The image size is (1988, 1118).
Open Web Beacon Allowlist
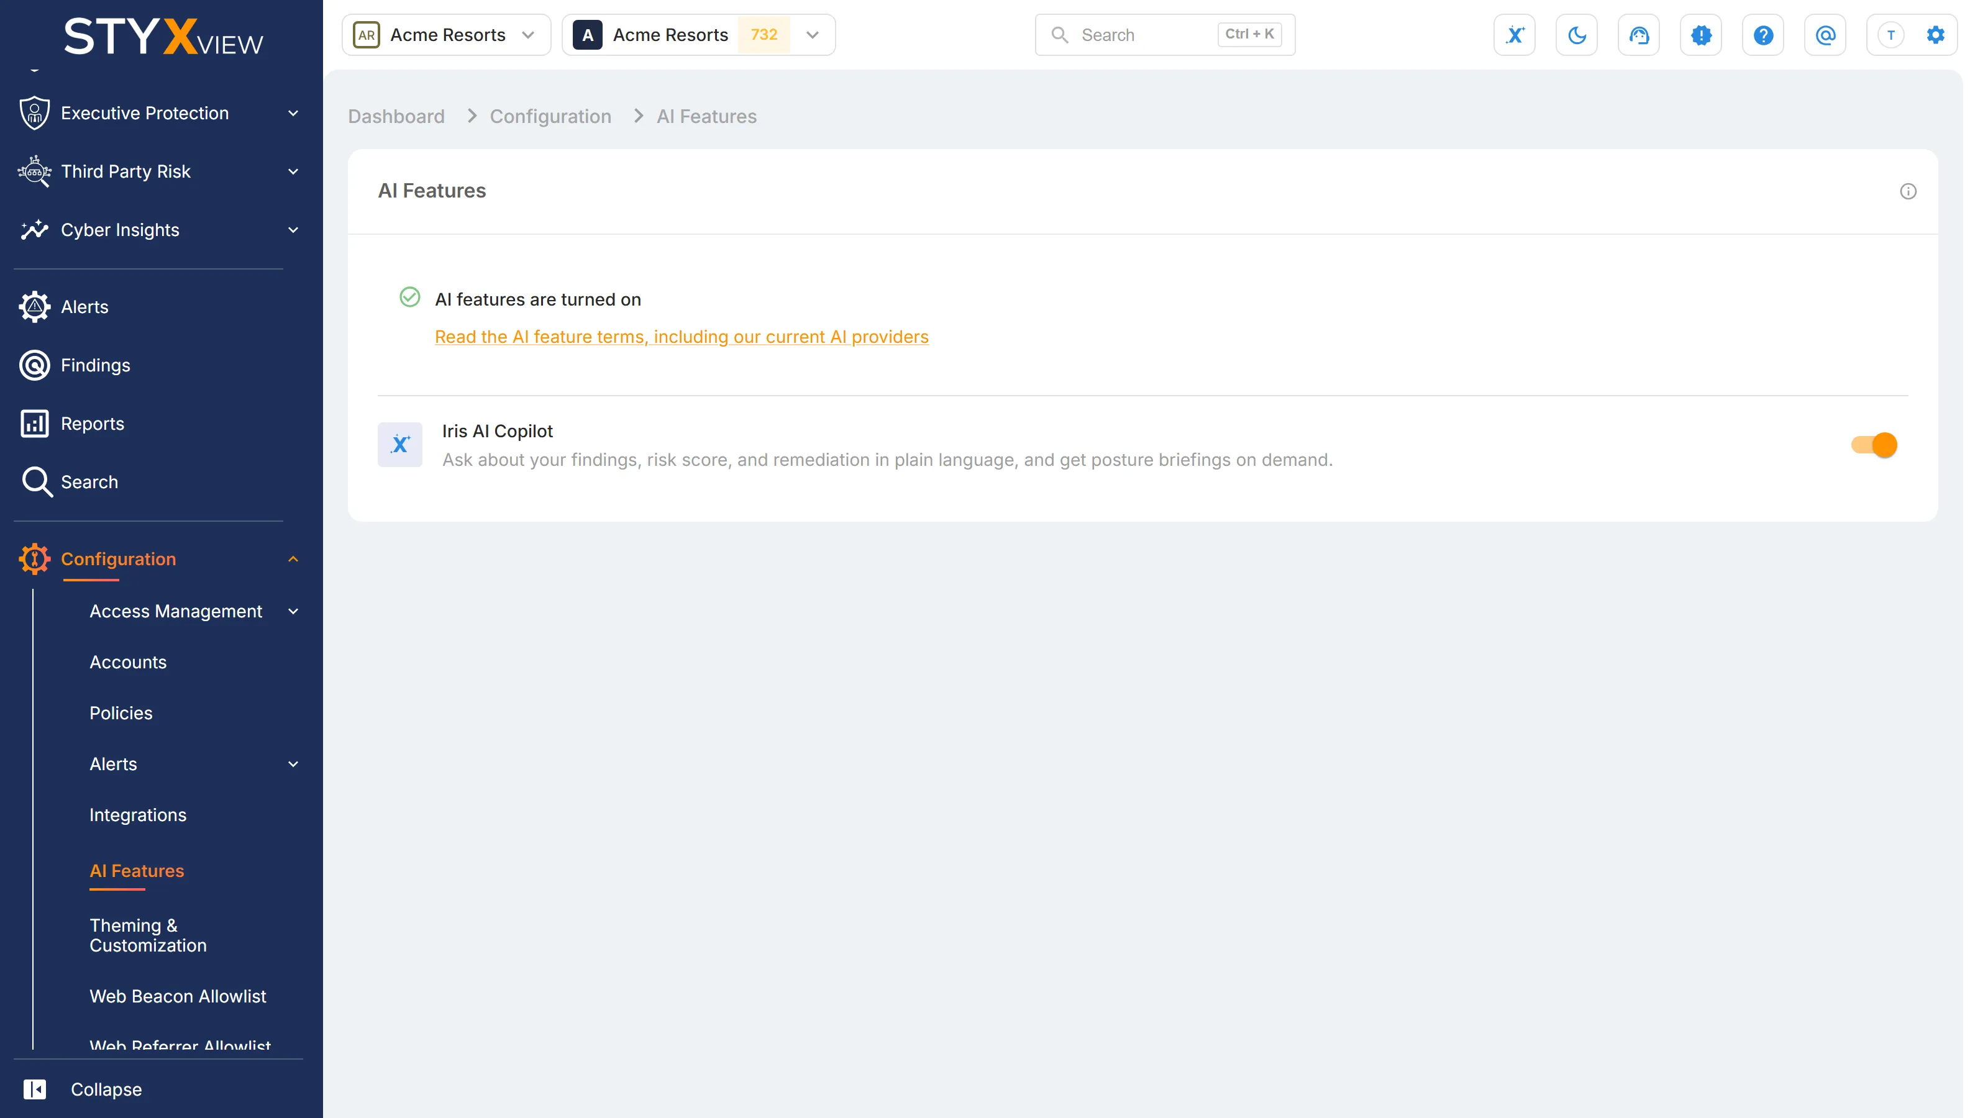tap(178, 996)
